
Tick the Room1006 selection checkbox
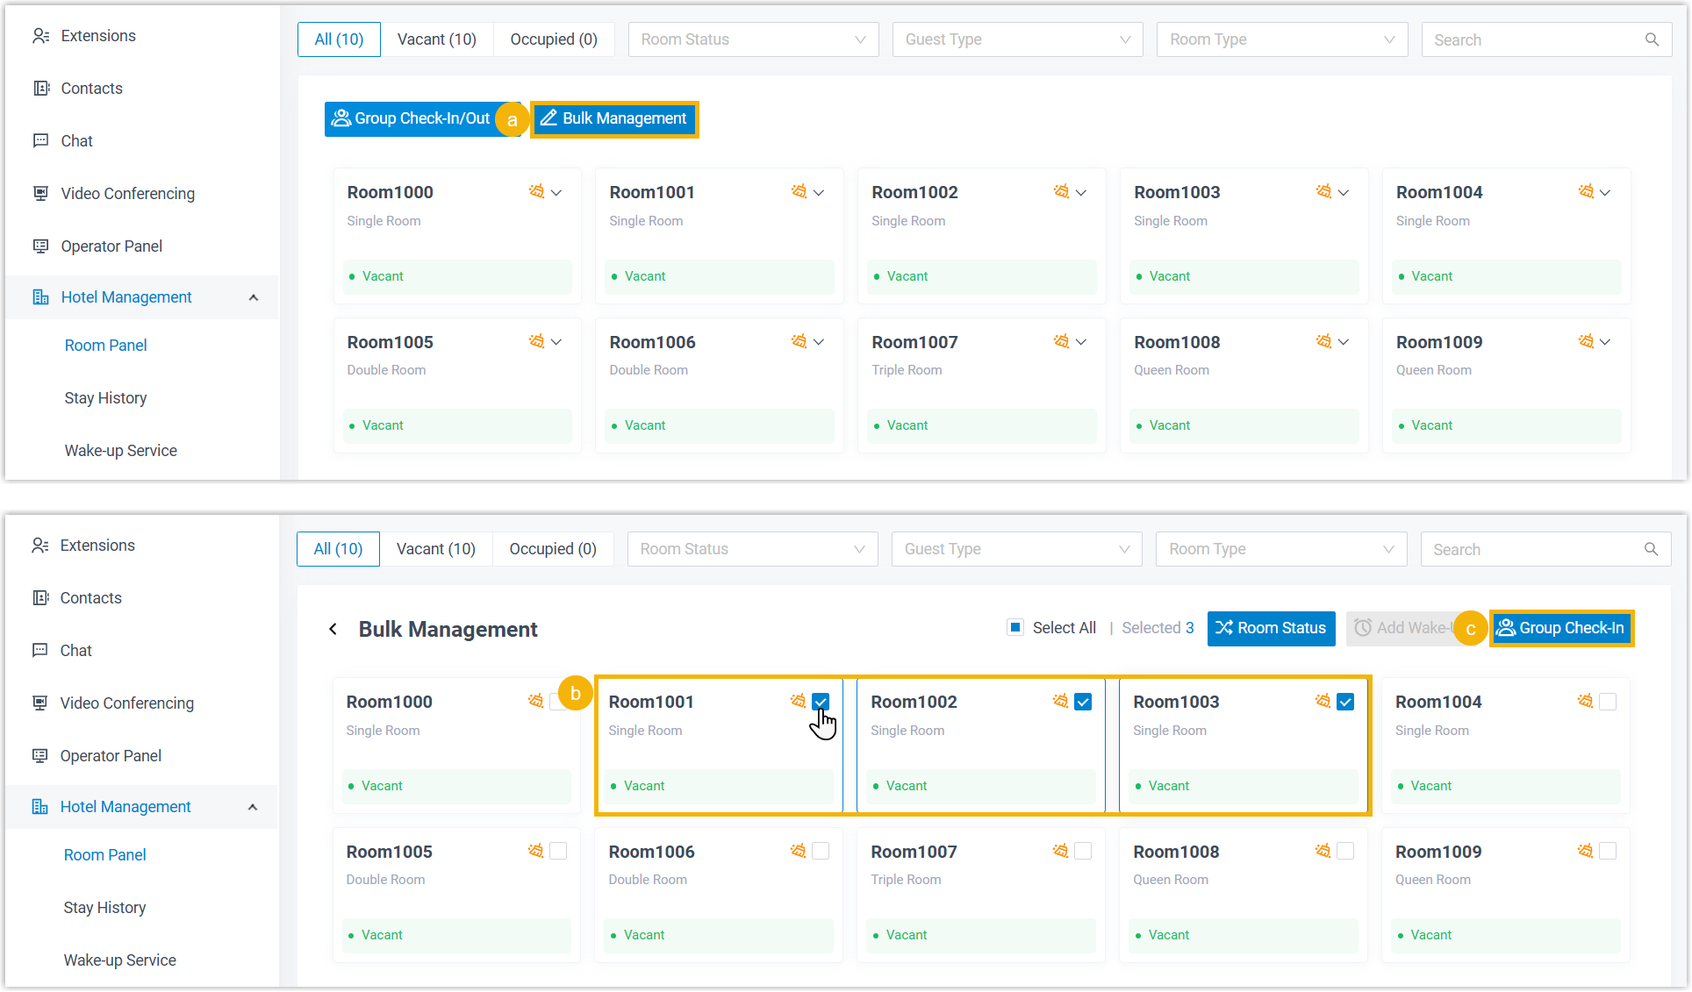tap(821, 851)
